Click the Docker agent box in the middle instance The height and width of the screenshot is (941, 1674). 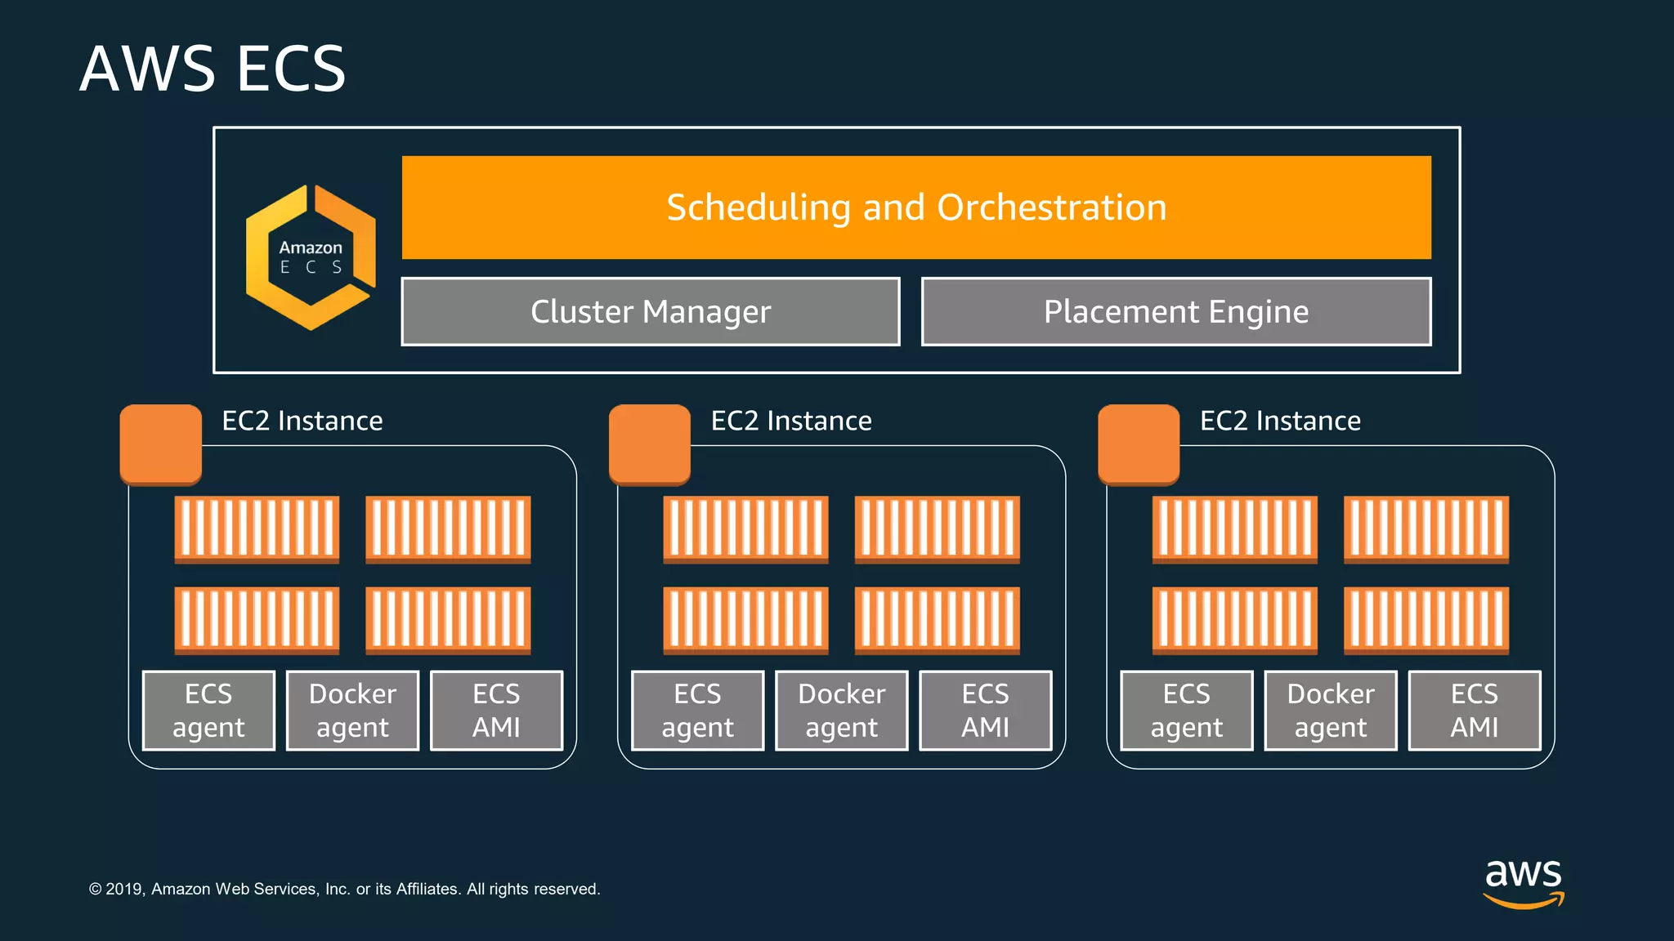coord(841,710)
